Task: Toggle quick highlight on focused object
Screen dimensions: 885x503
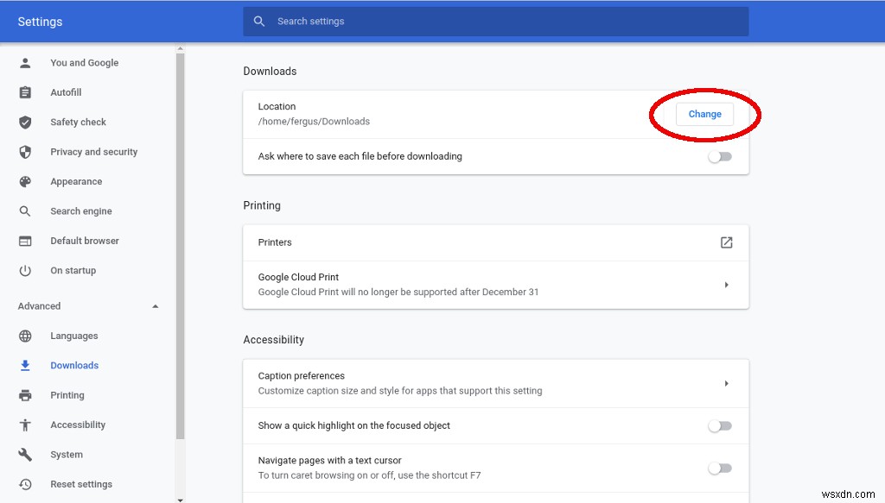Action: [720, 425]
